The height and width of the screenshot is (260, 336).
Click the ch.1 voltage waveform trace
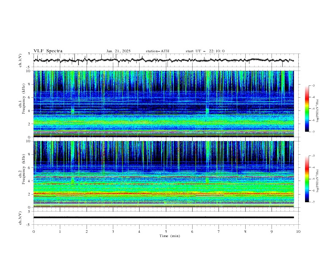pos(163,60)
